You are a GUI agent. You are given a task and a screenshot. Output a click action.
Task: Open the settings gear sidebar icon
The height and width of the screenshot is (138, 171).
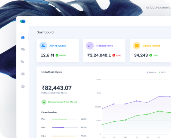[x=23, y=87]
